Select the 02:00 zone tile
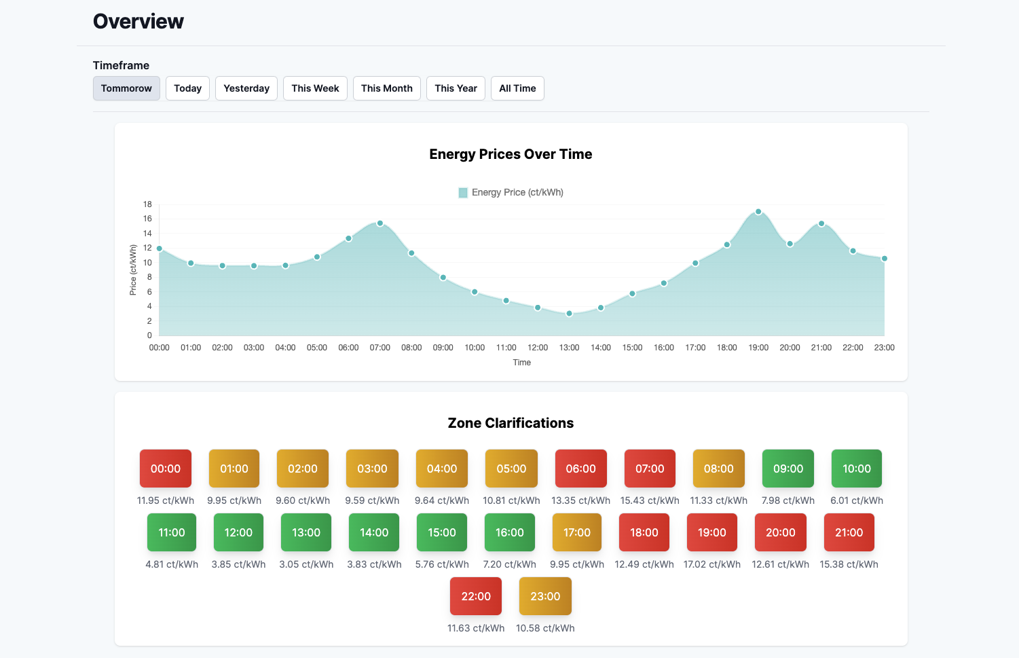This screenshot has height=658, width=1019. [x=303, y=469]
